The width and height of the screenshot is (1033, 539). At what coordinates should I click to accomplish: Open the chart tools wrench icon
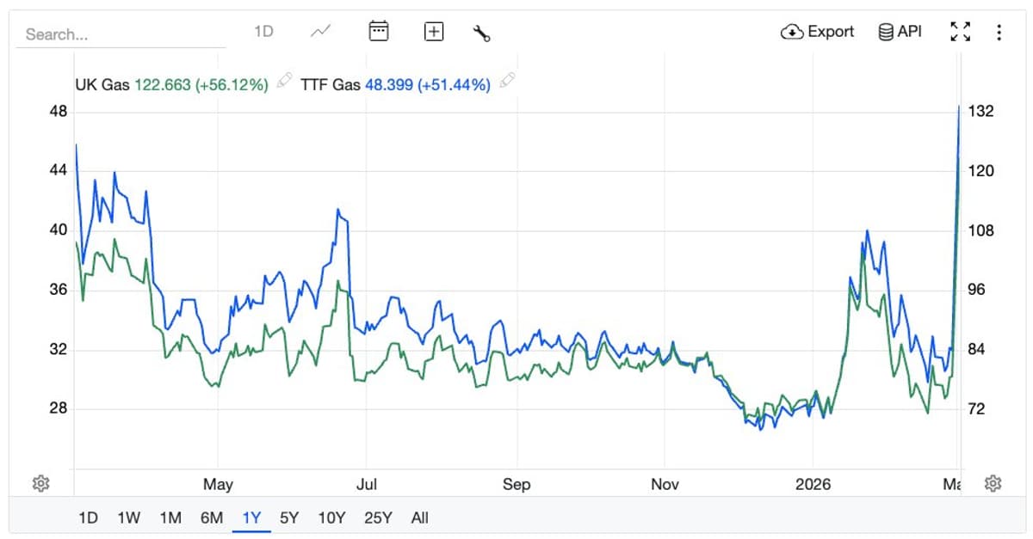pos(481,32)
